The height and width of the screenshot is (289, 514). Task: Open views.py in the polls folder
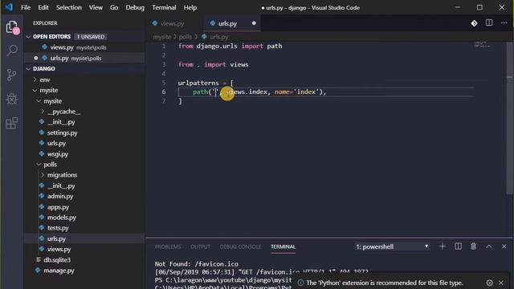(59, 249)
